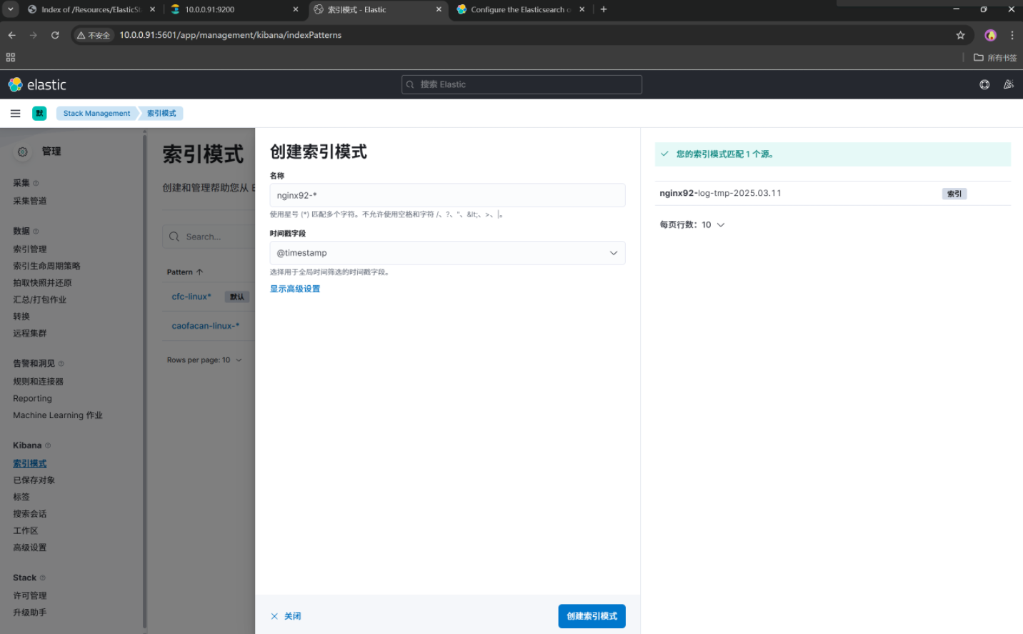1023x634 pixels.
Task: Open the apps grid in bookmarks bar
Action: [x=11, y=57]
